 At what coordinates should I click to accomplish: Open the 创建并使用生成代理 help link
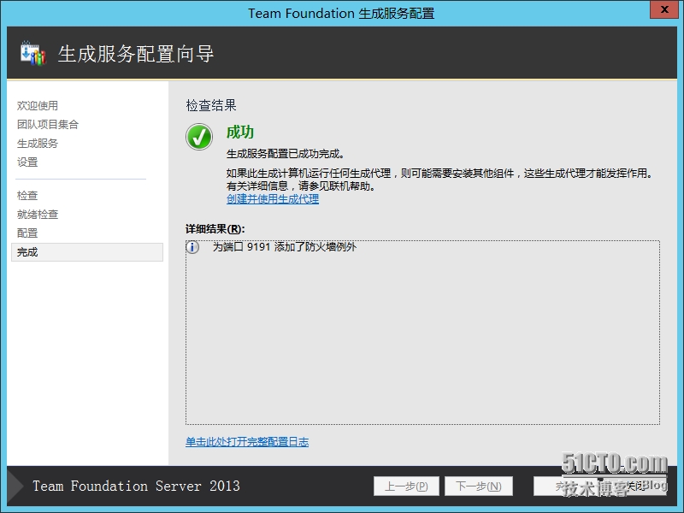273,199
